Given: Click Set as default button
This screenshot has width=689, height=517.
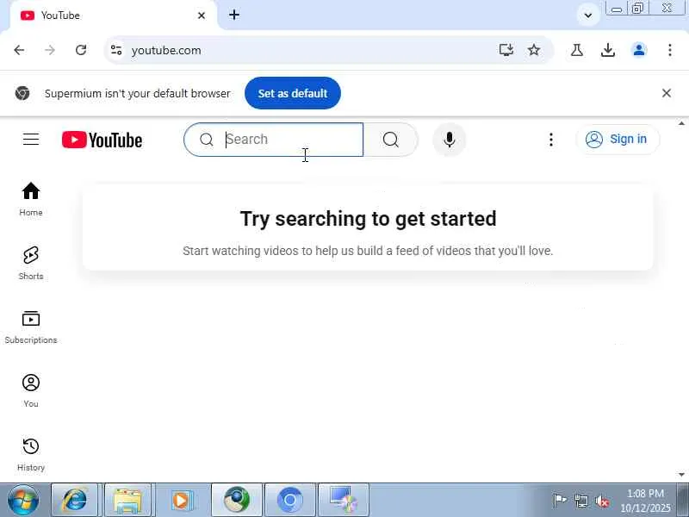Looking at the screenshot, I should [x=293, y=93].
